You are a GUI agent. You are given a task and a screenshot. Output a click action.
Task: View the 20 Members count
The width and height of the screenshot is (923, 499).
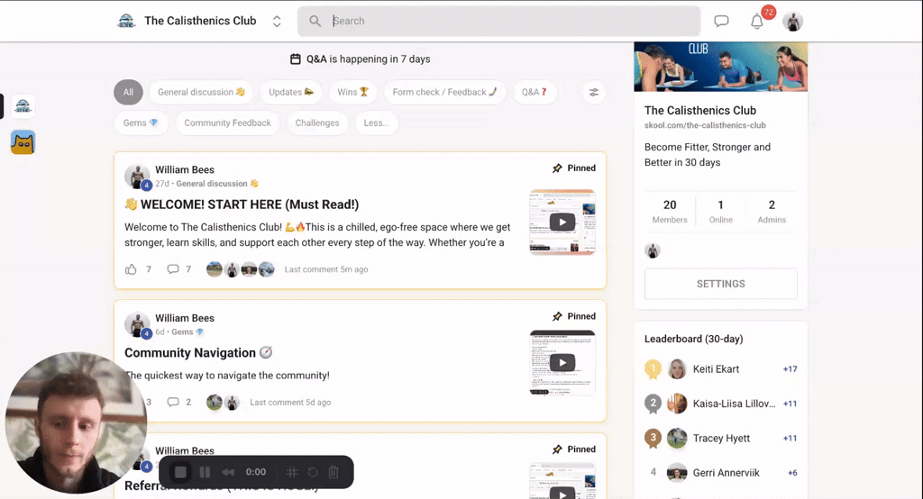[x=670, y=212]
